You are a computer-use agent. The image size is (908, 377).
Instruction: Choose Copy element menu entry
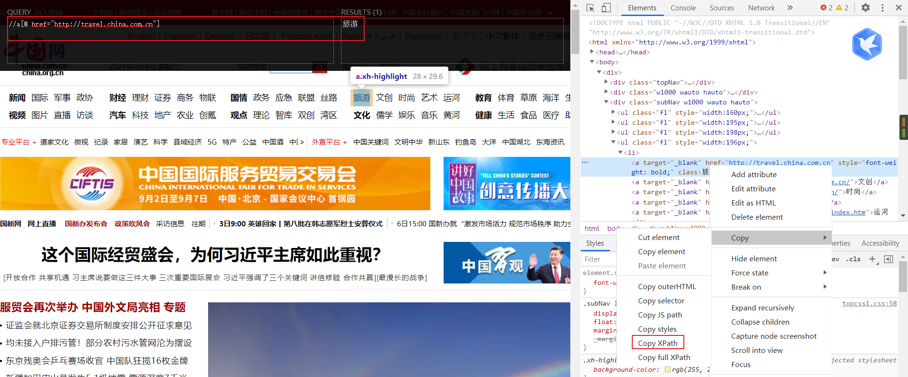pyautogui.click(x=661, y=251)
